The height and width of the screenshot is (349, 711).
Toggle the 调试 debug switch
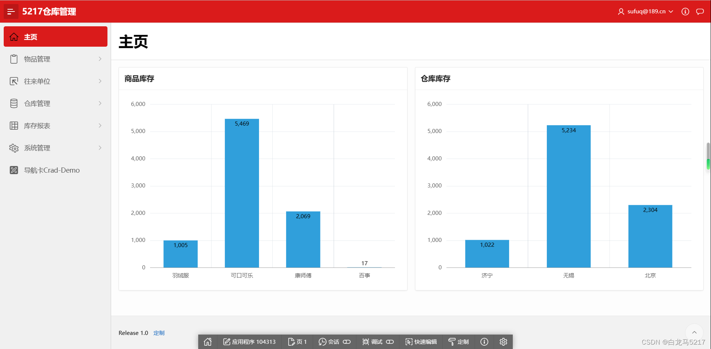(x=390, y=342)
